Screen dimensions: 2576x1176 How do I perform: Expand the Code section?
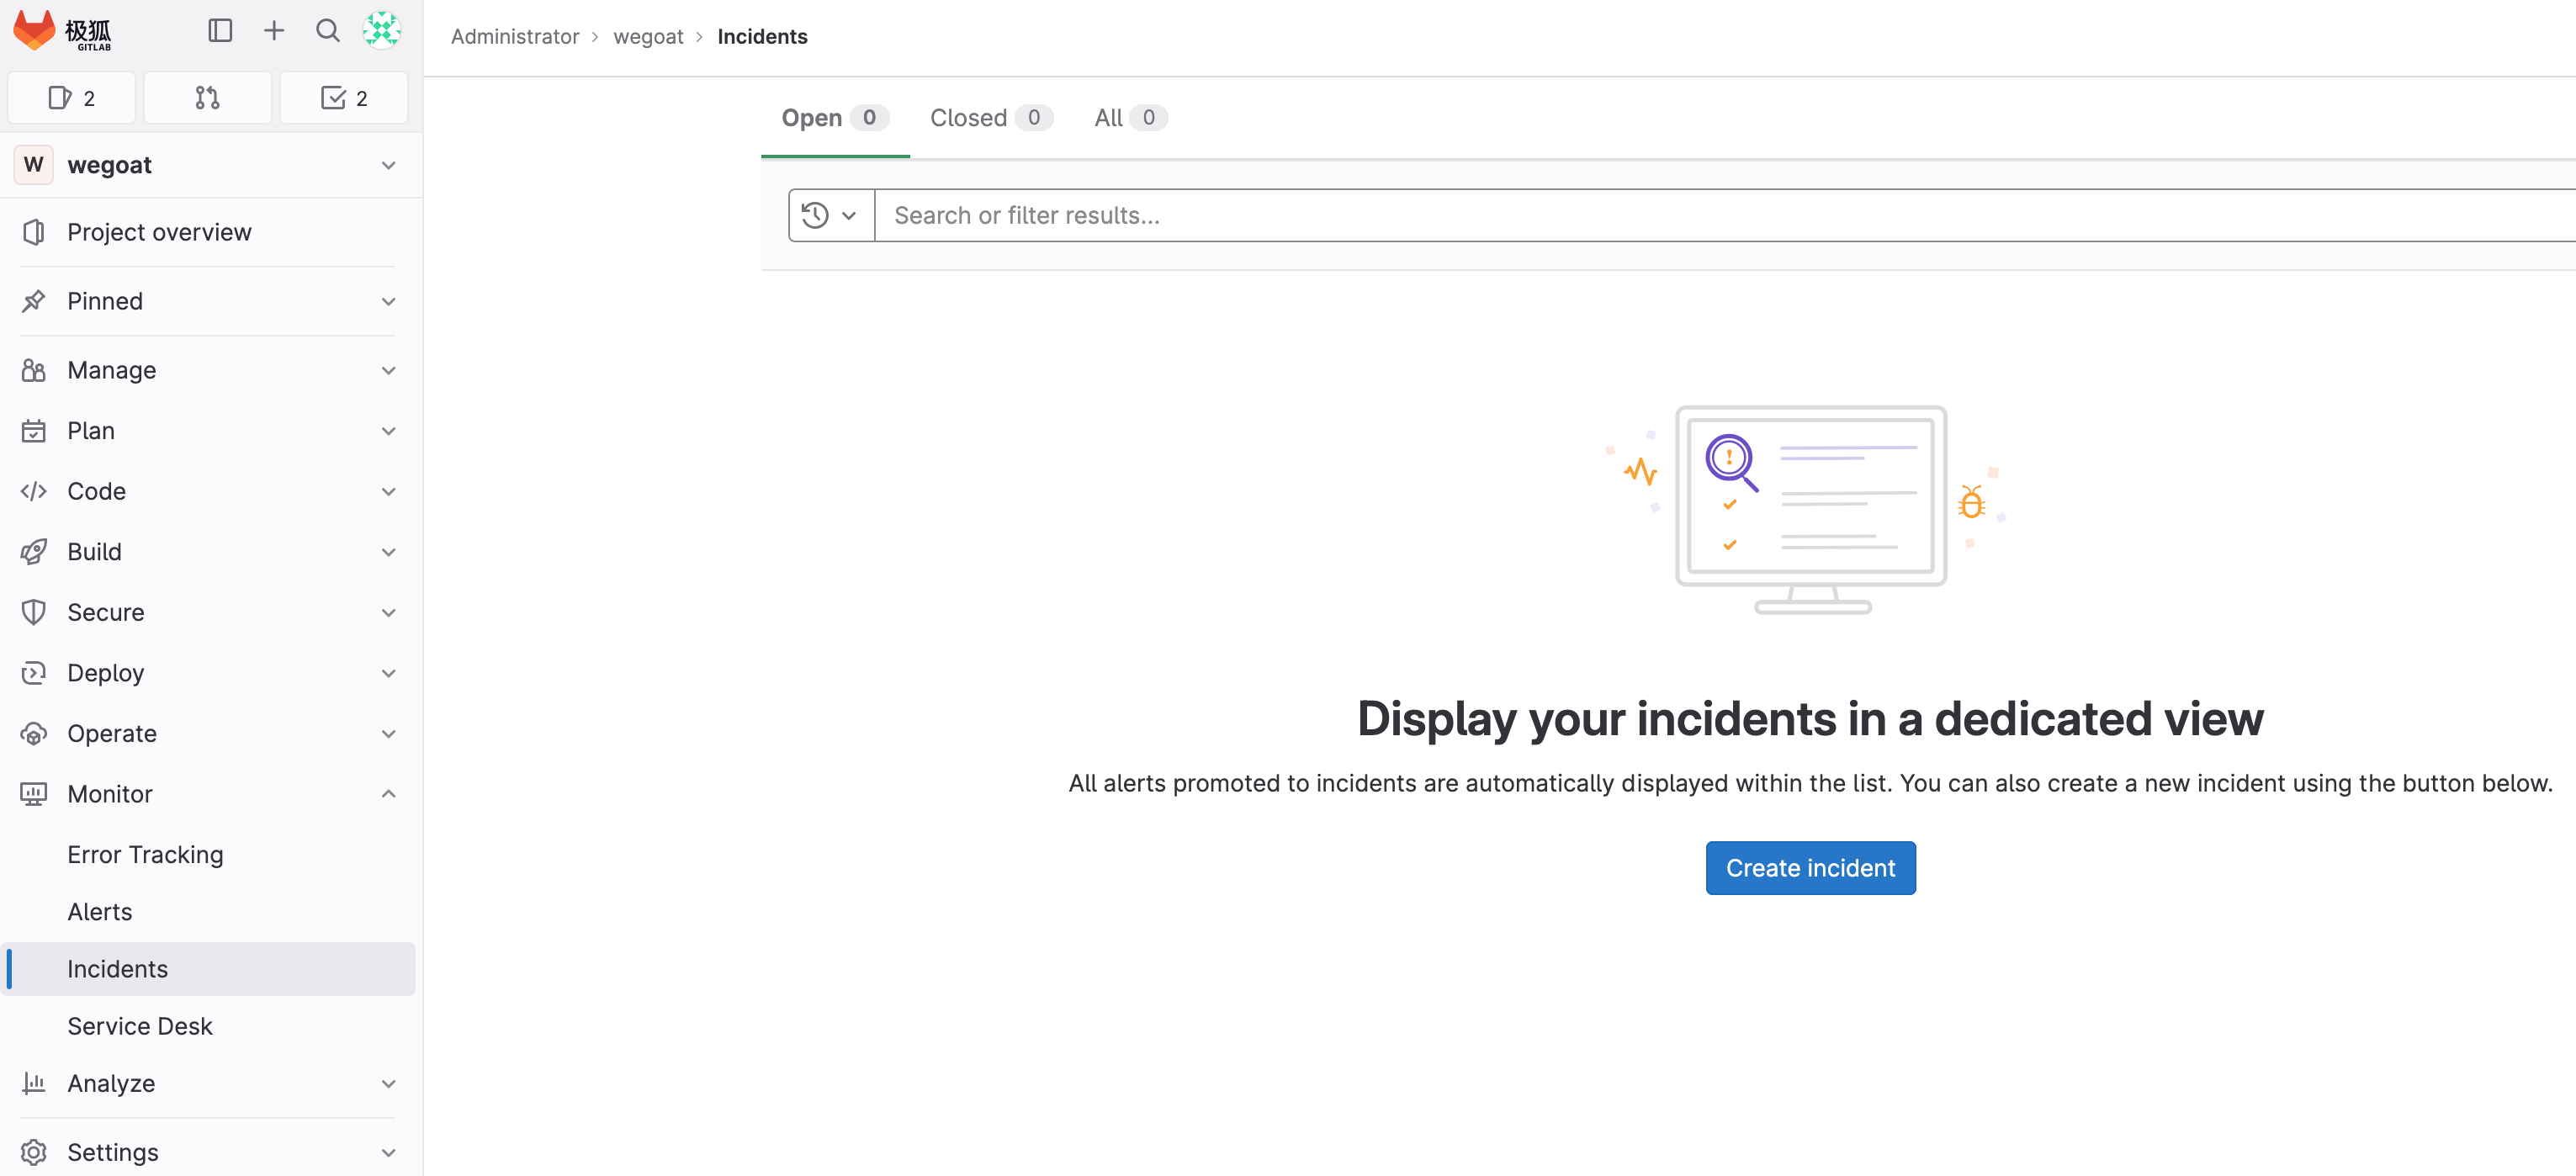[x=388, y=491]
